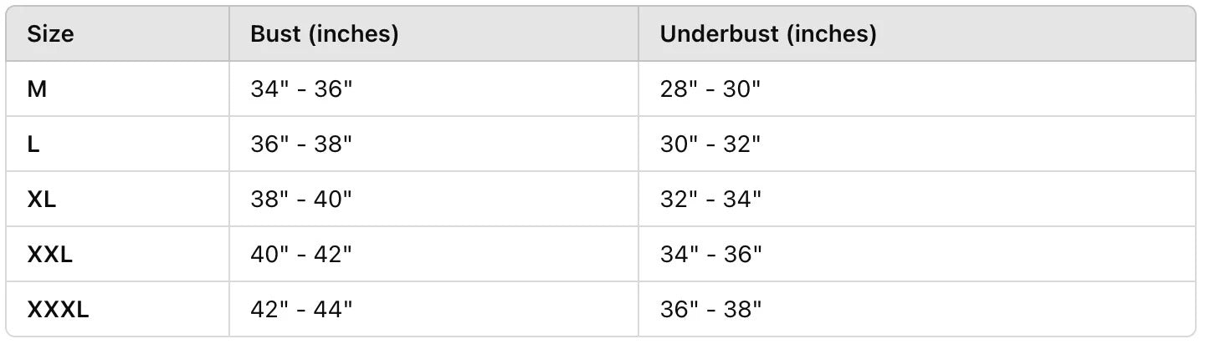Click the Size column header
This screenshot has width=1205, height=344.
click(x=50, y=34)
